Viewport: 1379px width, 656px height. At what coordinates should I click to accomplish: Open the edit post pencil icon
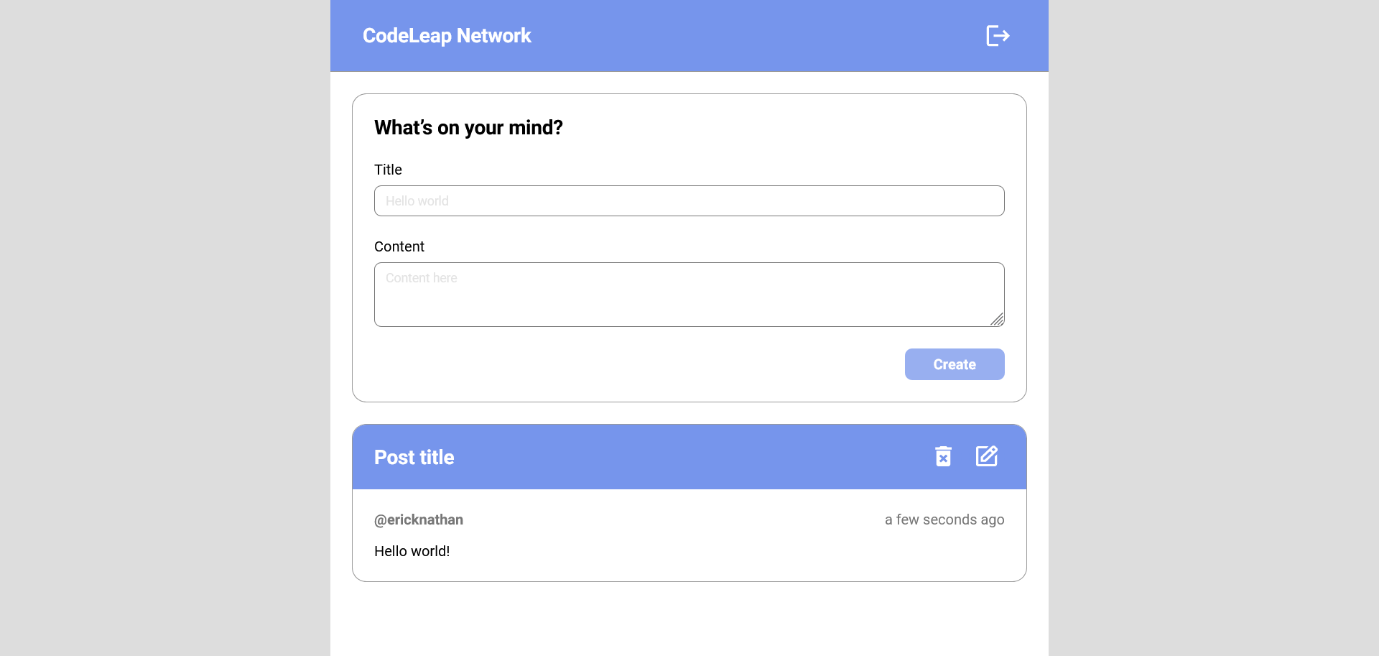coord(987,456)
